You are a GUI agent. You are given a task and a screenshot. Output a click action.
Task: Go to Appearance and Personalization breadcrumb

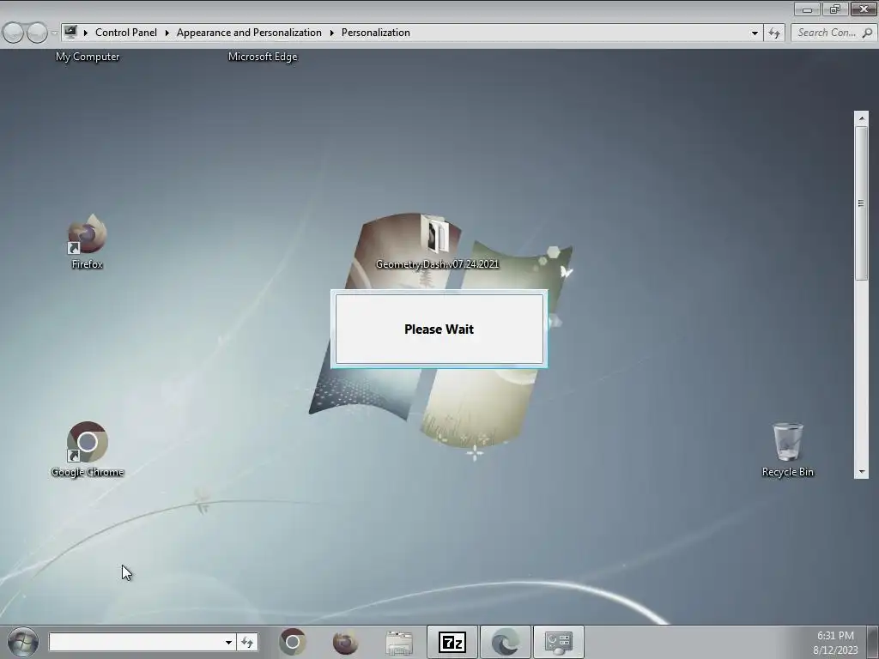click(x=249, y=33)
